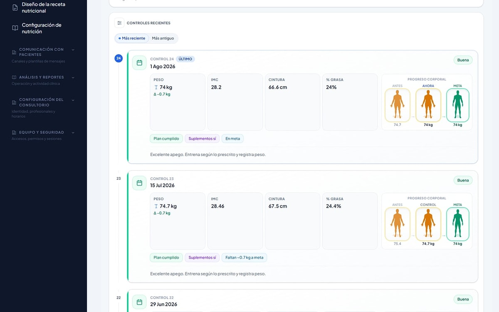This screenshot has width=499, height=312.
Task: Click date 15 Jul 2026
Action: [x=162, y=186]
